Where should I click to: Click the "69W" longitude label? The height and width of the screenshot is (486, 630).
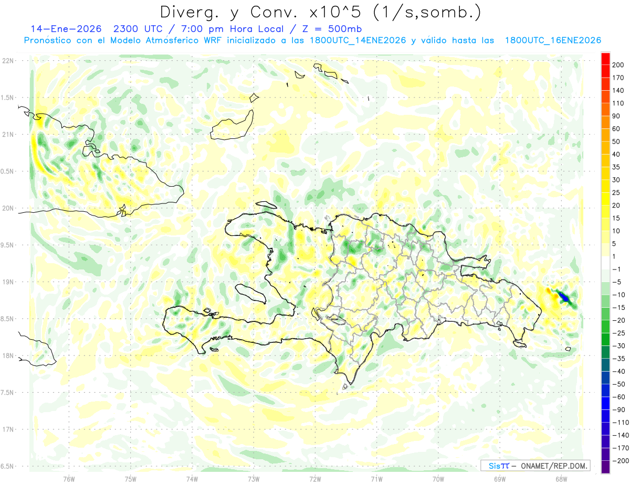point(500,479)
